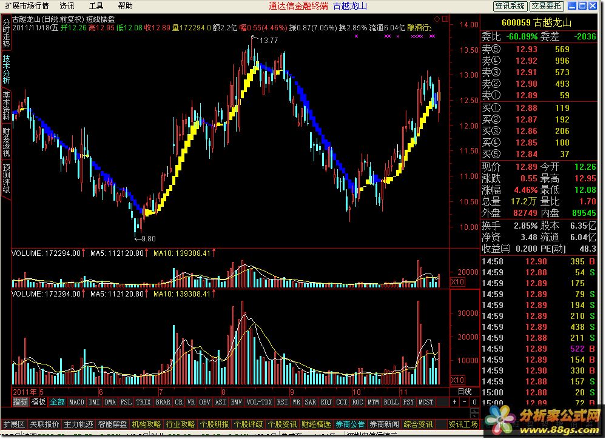Viewport: 606px width, 439px height.
Task: Apply the CR indicator
Action: coord(178,402)
